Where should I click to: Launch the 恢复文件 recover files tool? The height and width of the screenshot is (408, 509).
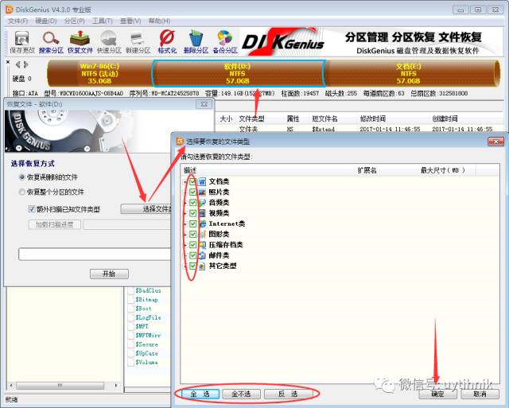[x=80, y=42]
